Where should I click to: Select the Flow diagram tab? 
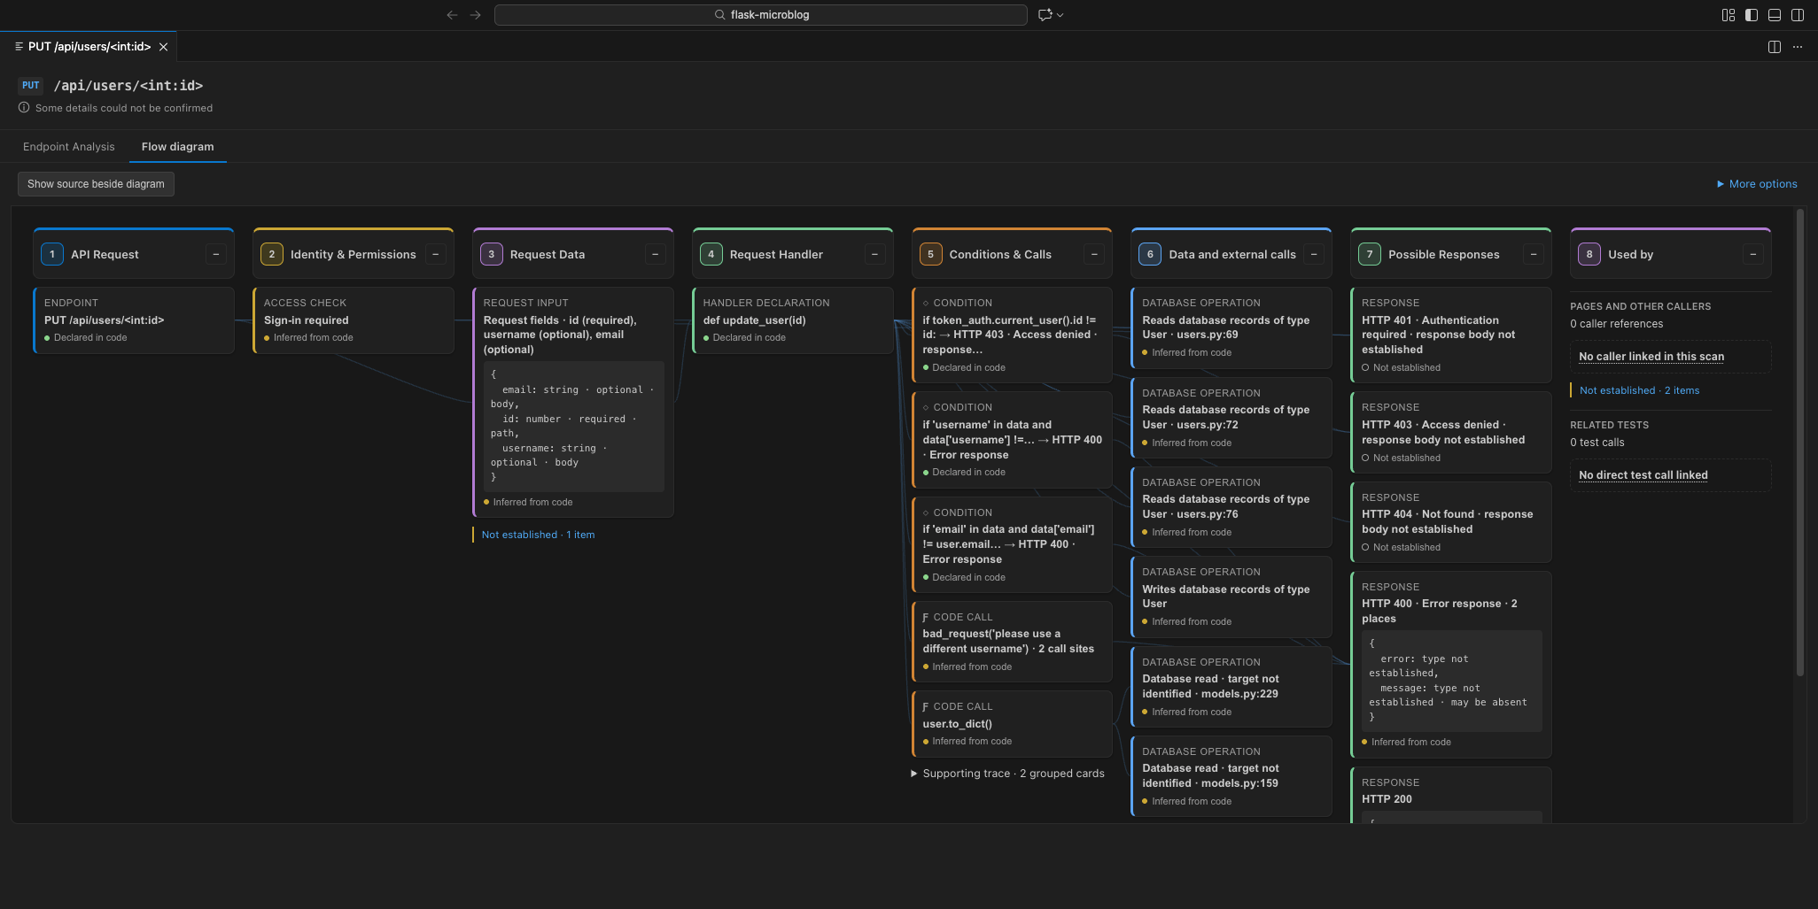(x=178, y=147)
